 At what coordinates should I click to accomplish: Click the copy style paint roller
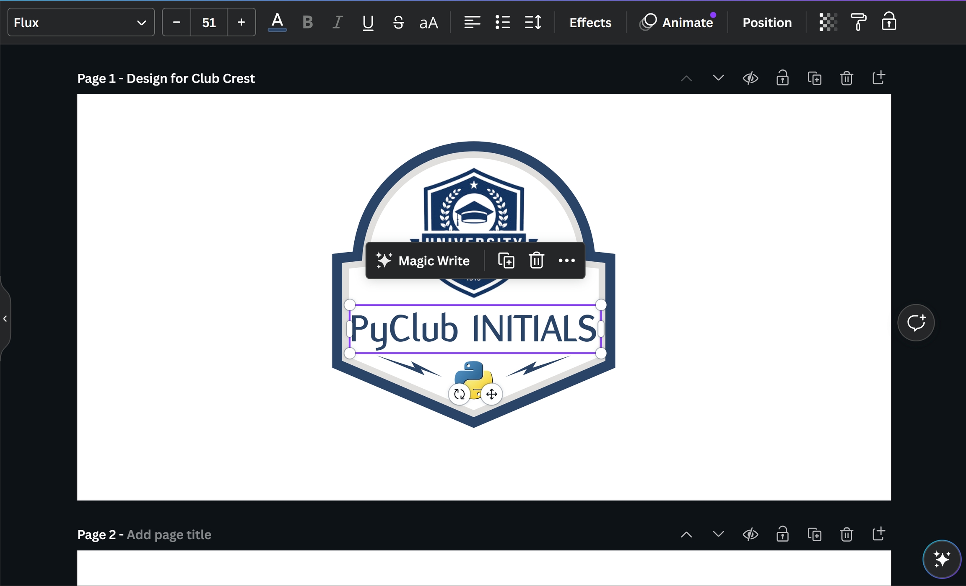[858, 22]
